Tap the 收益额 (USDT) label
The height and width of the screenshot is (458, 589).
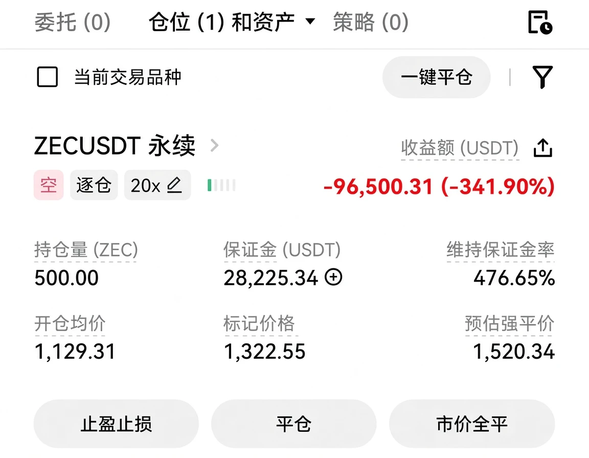[460, 148]
